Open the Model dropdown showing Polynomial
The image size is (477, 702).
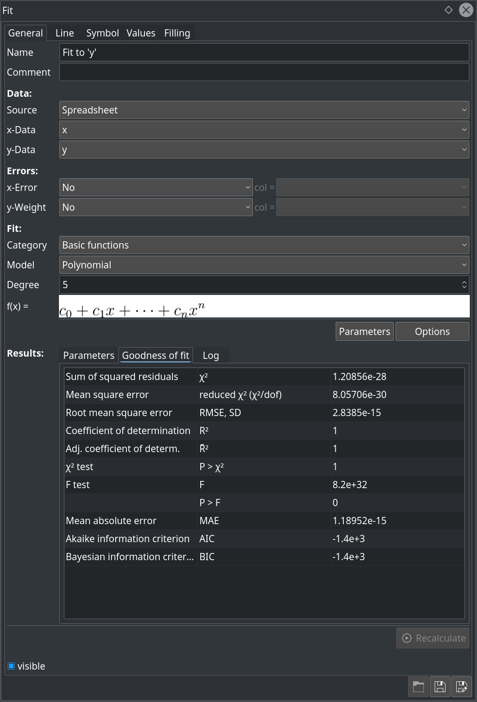click(x=264, y=265)
